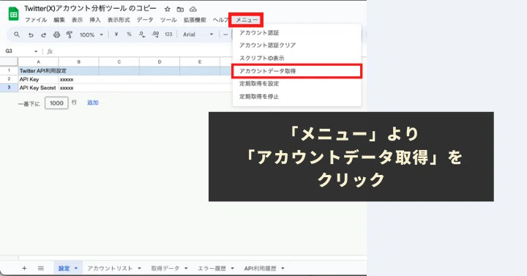
Task: Increase decimal places
Action: tap(155, 34)
